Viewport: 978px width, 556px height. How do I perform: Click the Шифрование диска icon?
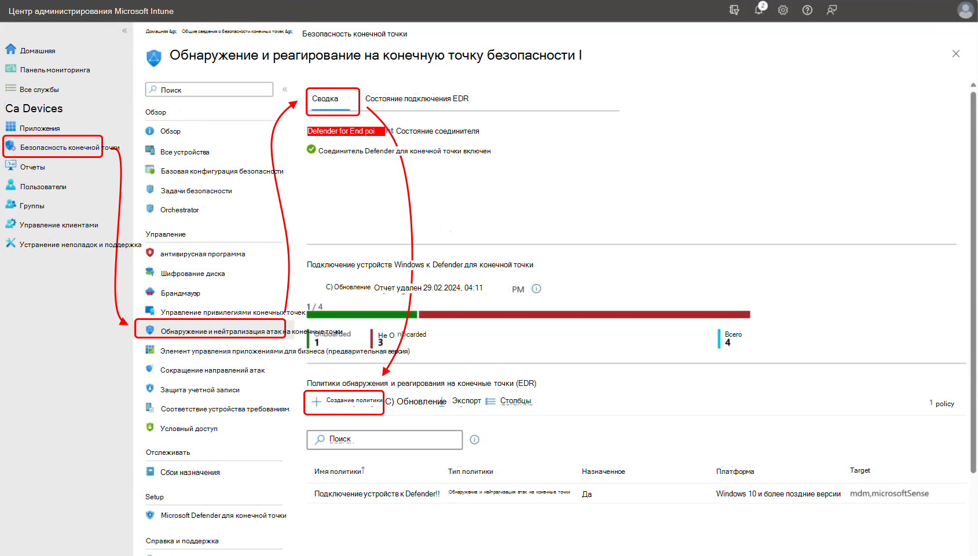(x=150, y=273)
